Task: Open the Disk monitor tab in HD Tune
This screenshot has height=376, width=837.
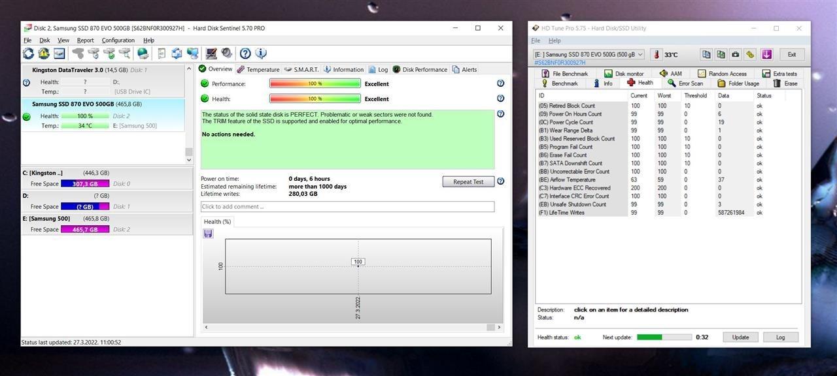Action: coord(624,74)
